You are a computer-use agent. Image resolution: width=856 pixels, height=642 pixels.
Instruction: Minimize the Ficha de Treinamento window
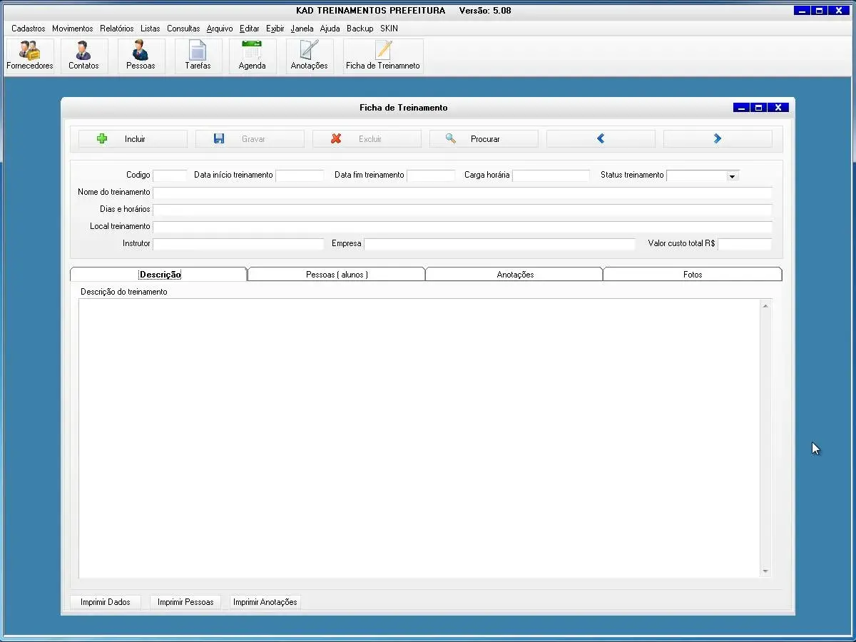pyautogui.click(x=742, y=108)
